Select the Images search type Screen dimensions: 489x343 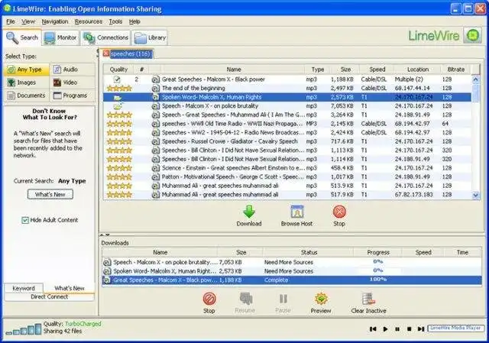[27, 83]
